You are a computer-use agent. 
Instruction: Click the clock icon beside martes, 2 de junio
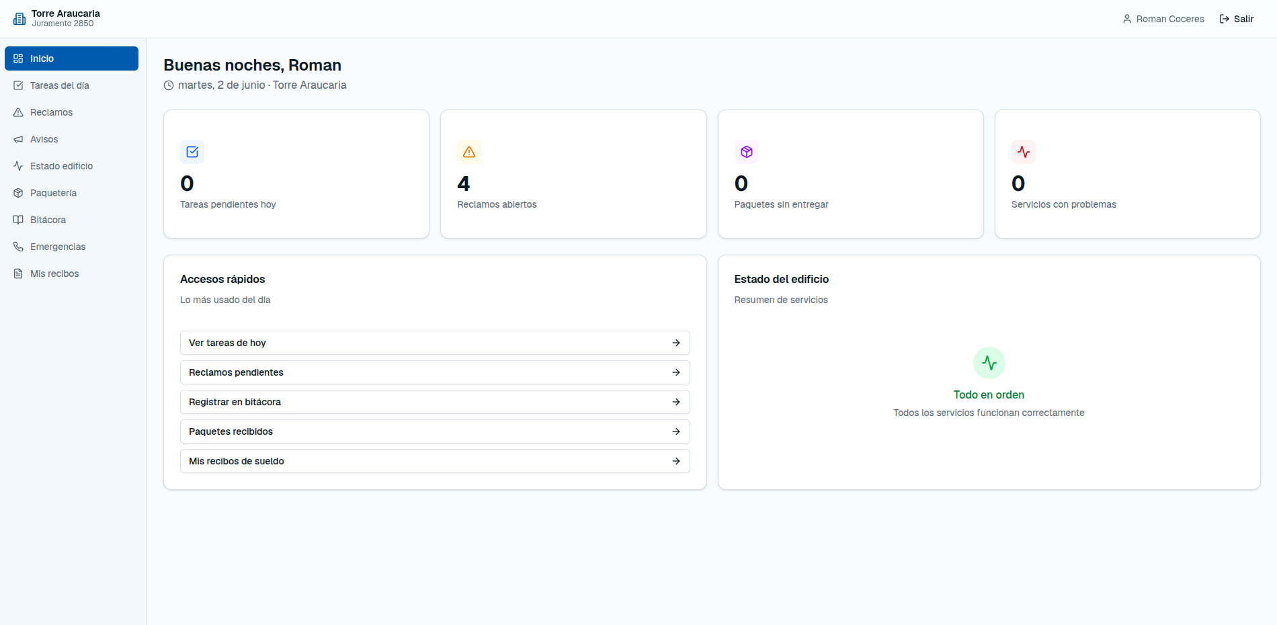[169, 85]
